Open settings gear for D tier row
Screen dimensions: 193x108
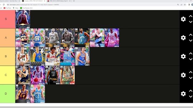point(183,94)
